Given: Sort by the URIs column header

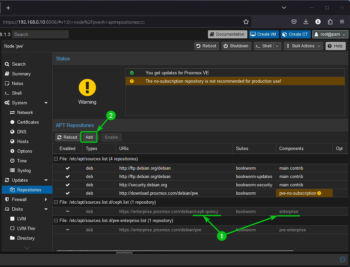Looking at the screenshot, I should [x=174, y=148].
